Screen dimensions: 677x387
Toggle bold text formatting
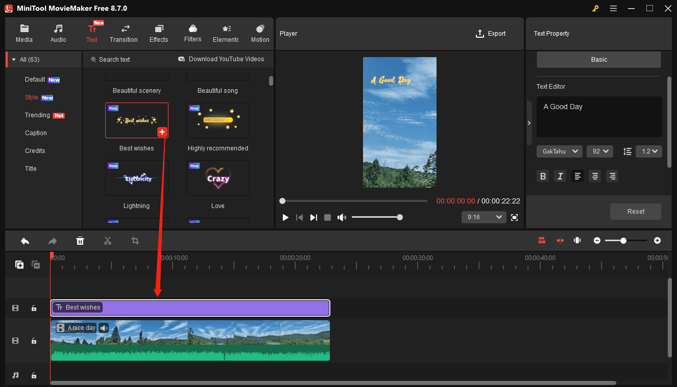[543, 176]
